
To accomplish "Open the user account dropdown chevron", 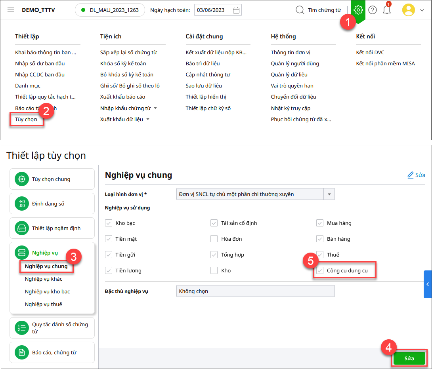I will [x=422, y=10].
